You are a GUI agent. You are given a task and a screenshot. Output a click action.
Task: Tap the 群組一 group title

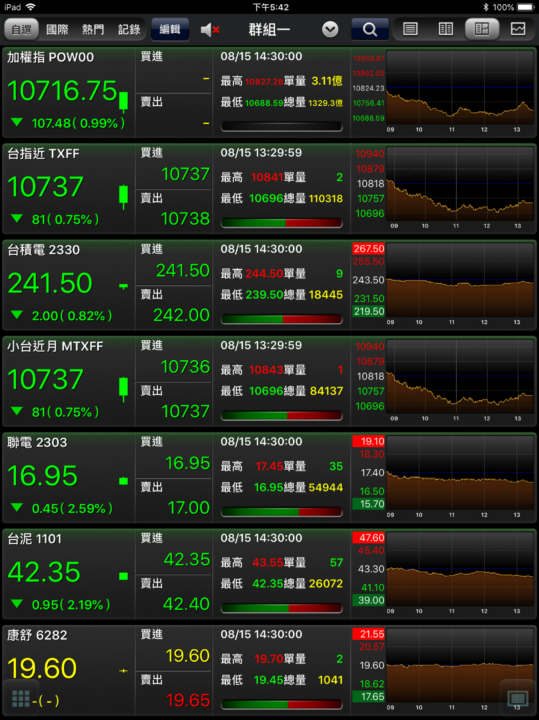pyautogui.click(x=269, y=30)
